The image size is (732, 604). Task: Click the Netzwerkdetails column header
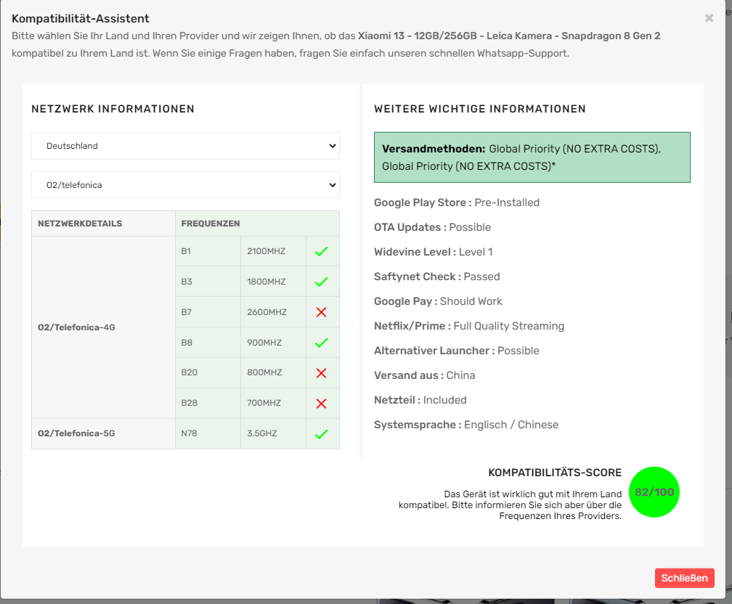[x=80, y=224]
